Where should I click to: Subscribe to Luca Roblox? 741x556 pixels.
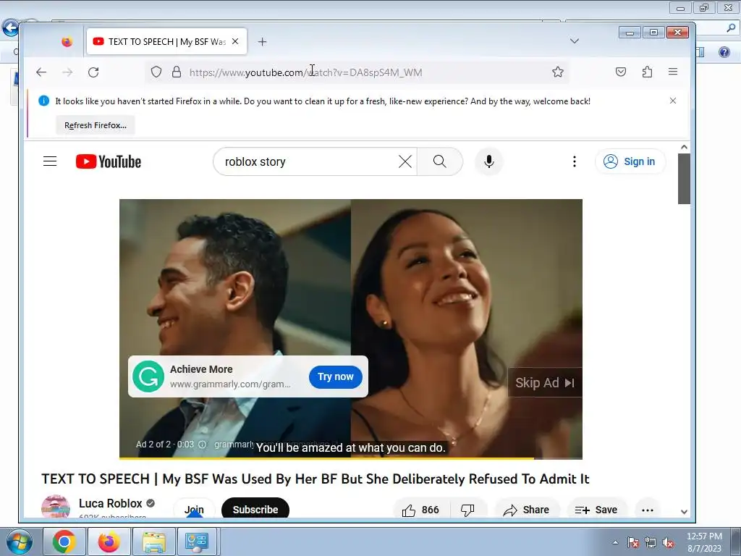(255, 509)
